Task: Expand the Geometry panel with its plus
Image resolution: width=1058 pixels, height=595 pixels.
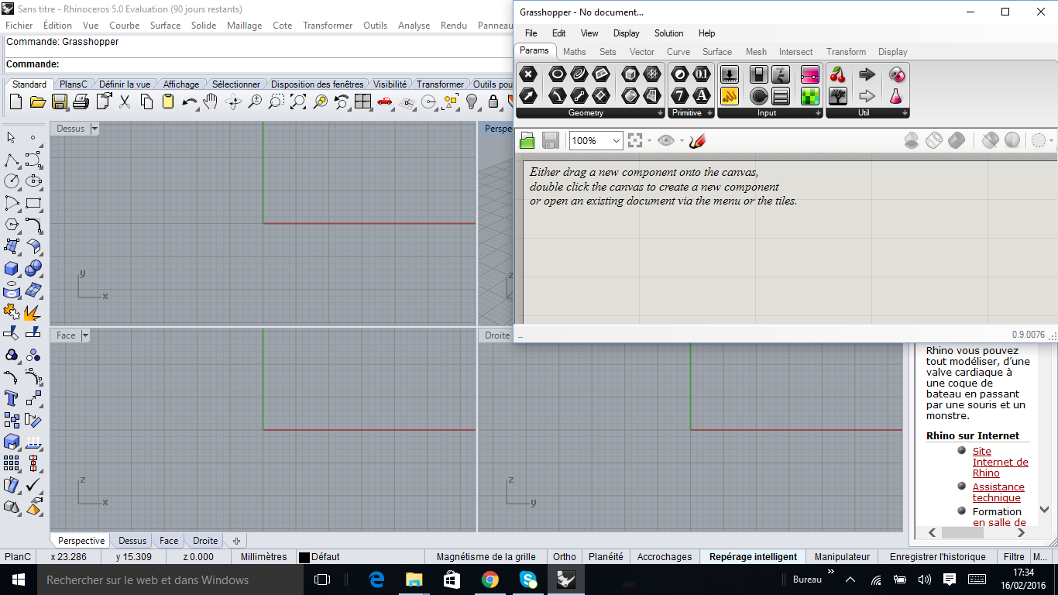Action: tap(661, 113)
